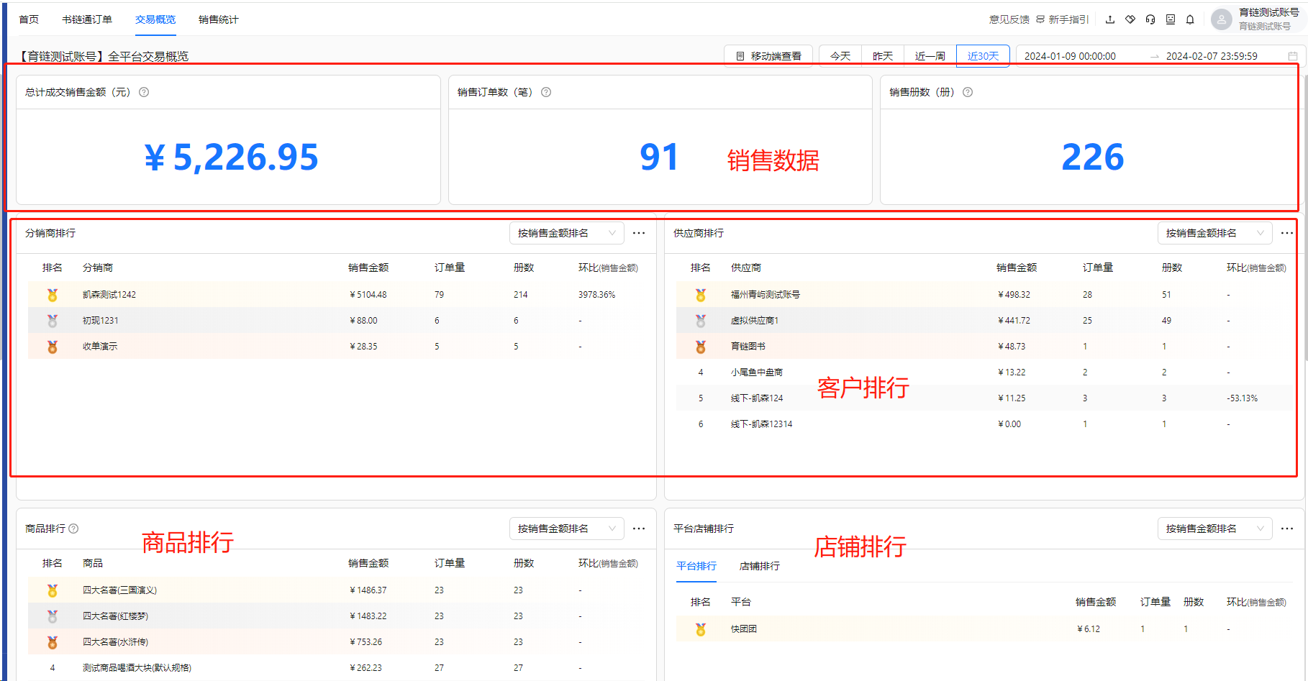Image resolution: width=1308 pixels, height=681 pixels.
Task: Click the ¥ 6.12 sales amount for 快团团
Action: [1089, 629]
